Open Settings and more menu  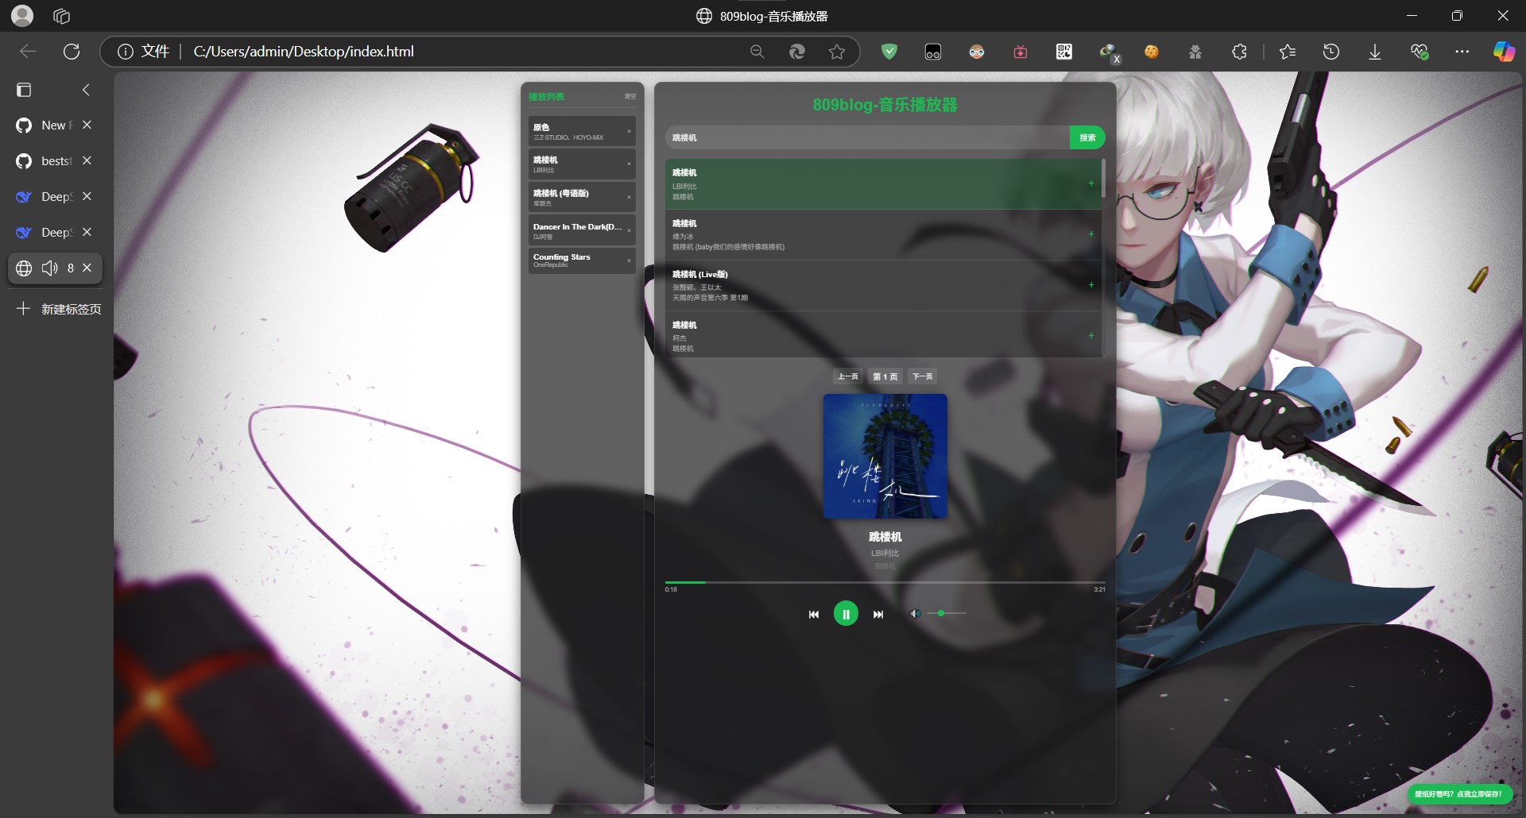(1462, 52)
